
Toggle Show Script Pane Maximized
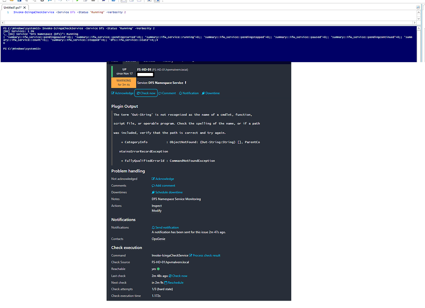point(140,2)
